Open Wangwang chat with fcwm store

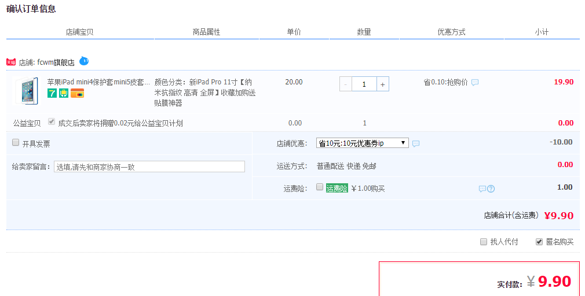coord(84,61)
